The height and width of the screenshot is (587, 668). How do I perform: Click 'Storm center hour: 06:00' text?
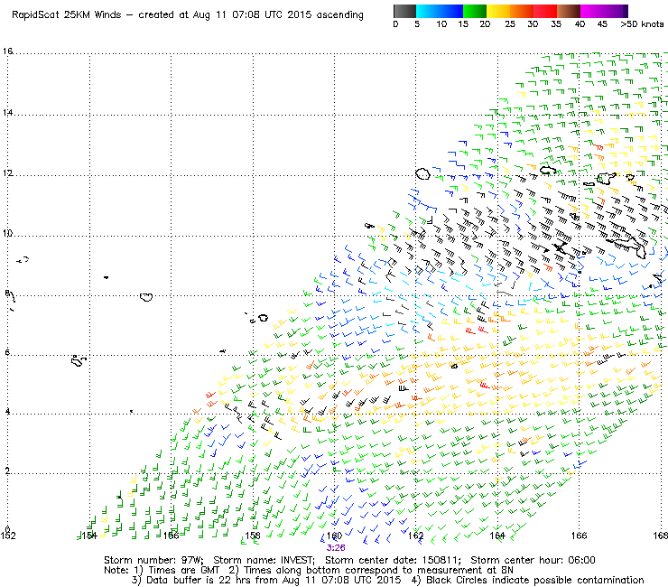533,560
